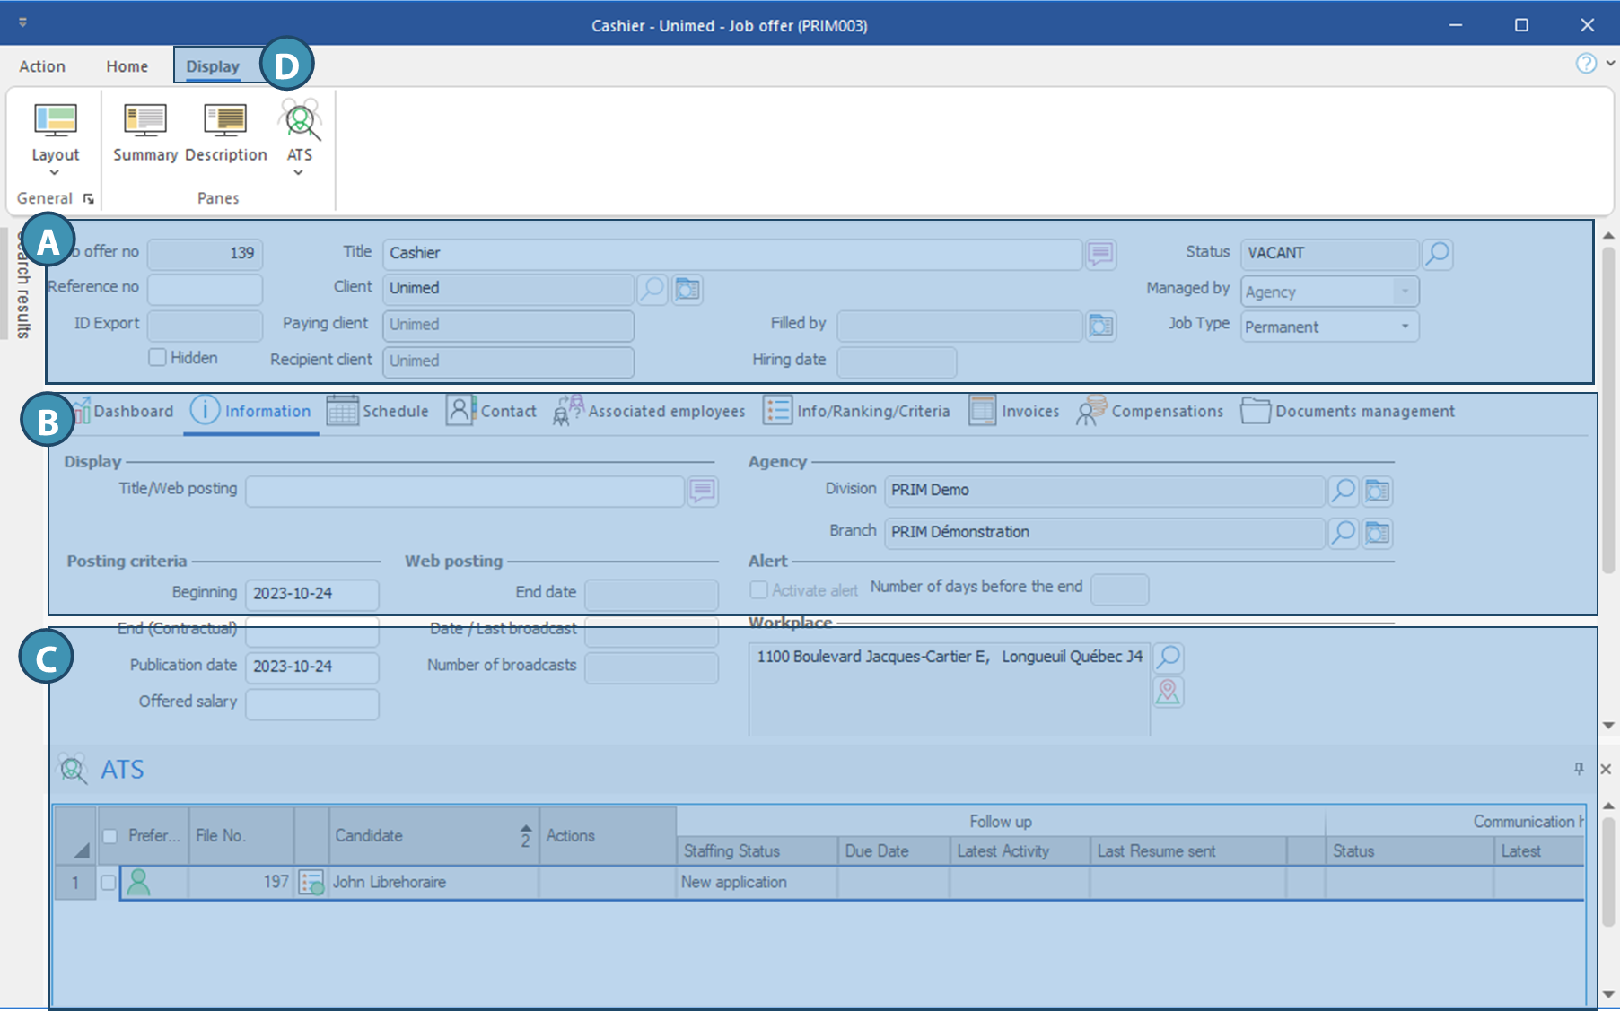Click the magnifier icon next to Status field
Viewport: 1620px width, 1011px height.
pyautogui.click(x=1437, y=254)
